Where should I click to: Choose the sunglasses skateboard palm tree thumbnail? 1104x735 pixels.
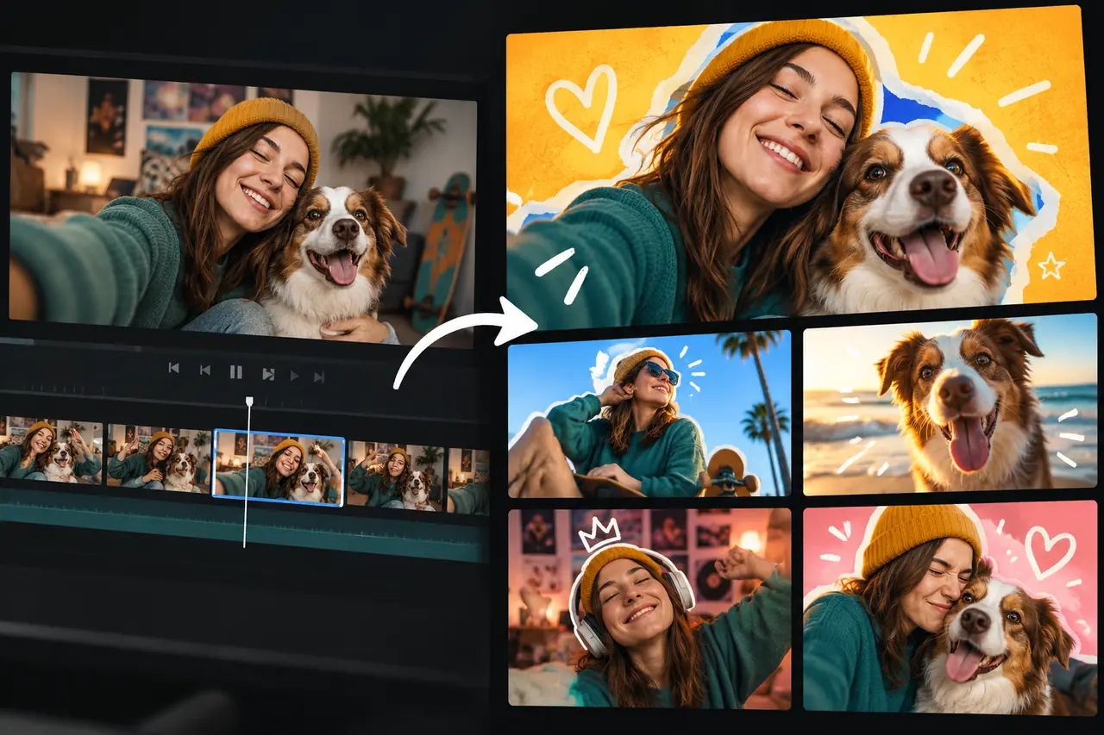(x=649, y=414)
